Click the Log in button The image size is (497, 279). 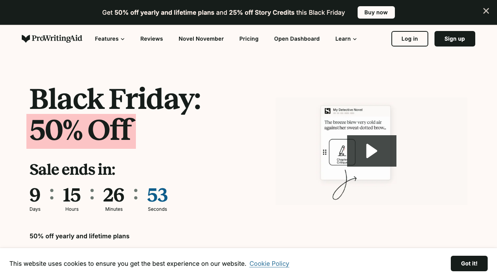coord(410,39)
